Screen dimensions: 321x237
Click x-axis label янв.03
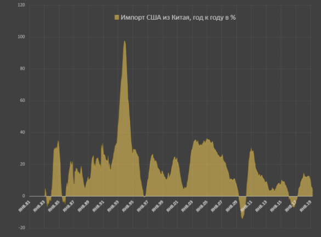(x=187, y=206)
